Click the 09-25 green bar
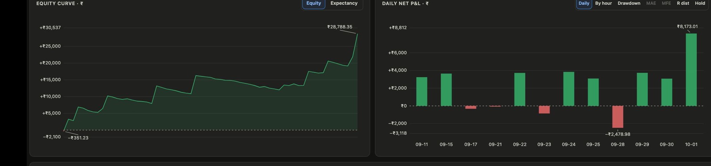Screen dimensions: 711x166 [593, 92]
